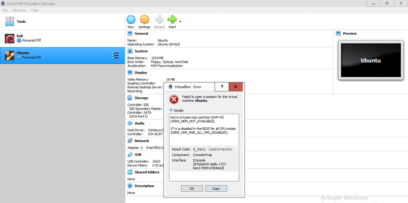
Task: Click the Ubuntu preview thumbnail
Action: click(x=371, y=60)
